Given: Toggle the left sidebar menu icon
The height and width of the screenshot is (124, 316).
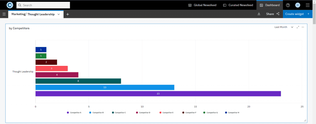Looking at the screenshot, I should (4, 14).
